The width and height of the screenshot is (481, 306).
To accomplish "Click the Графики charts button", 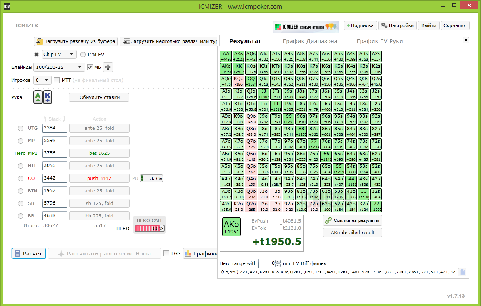I will click(x=200, y=253).
